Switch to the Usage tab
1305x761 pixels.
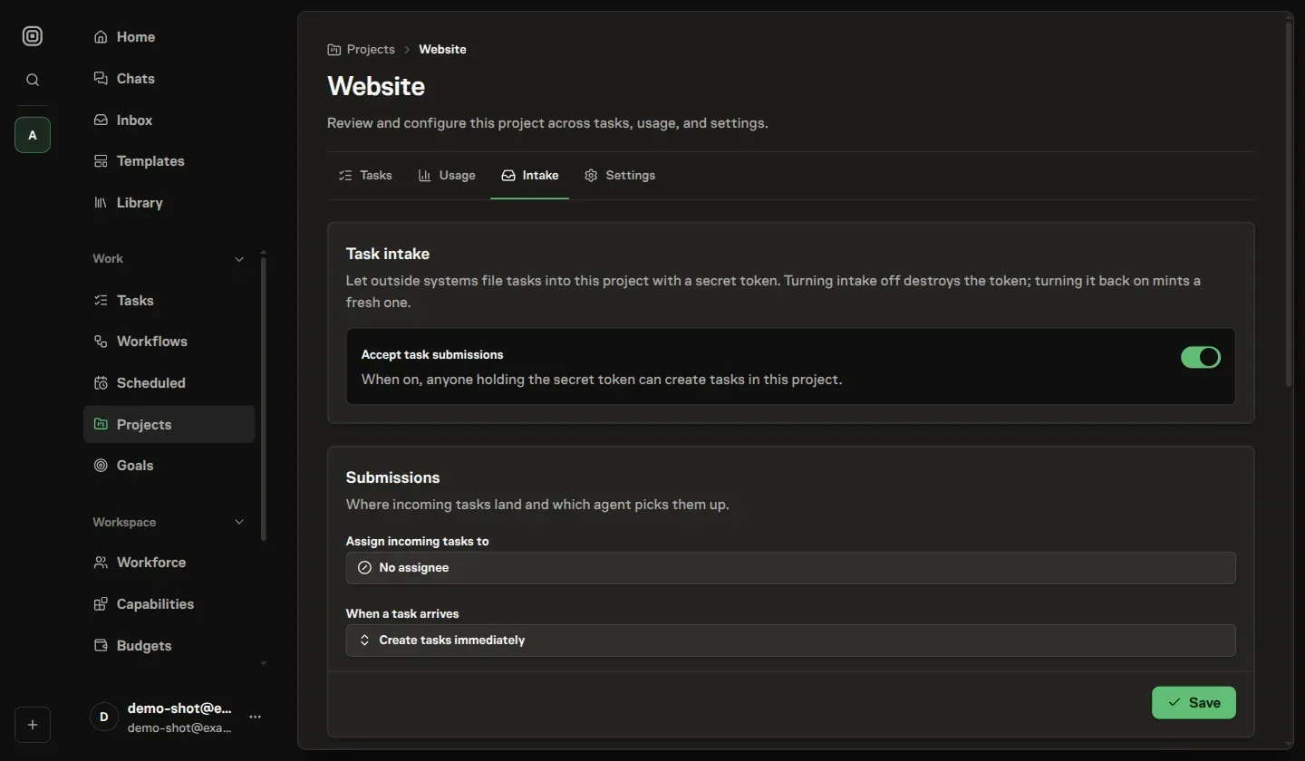[447, 175]
